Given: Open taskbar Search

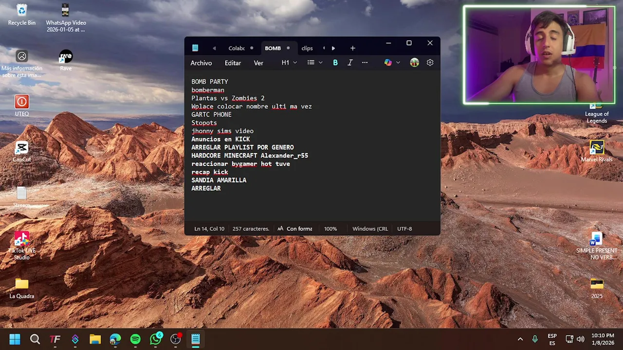Looking at the screenshot, I should pyautogui.click(x=35, y=339).
